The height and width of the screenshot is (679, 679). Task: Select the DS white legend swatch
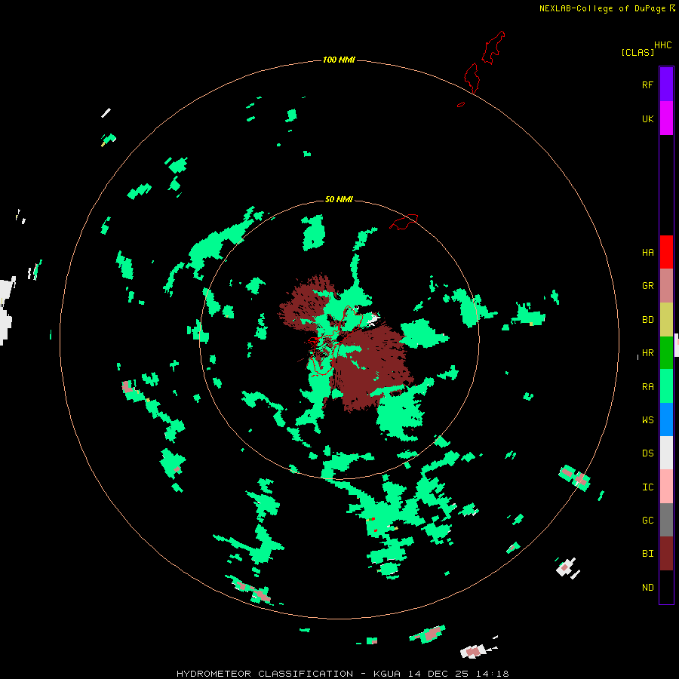tap(666, 453)
